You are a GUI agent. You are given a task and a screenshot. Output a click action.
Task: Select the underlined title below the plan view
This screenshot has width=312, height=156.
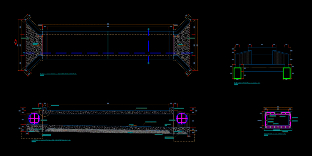point(58,74)
